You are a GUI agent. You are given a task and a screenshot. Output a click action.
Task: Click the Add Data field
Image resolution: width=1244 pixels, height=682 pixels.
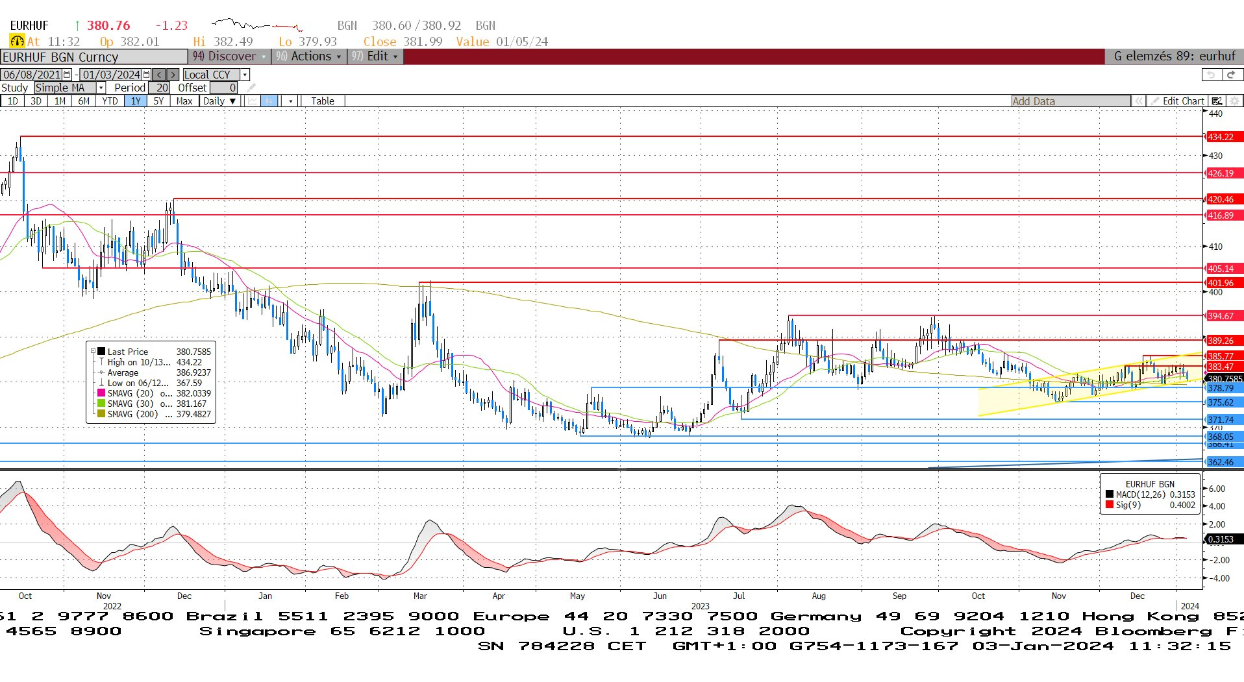click(x=1071, y=101)
